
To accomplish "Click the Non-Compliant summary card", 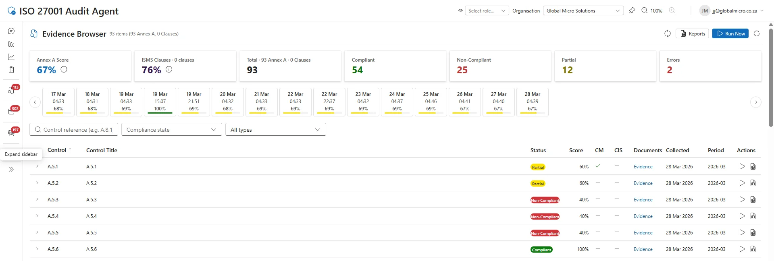I will pos(500,66).
